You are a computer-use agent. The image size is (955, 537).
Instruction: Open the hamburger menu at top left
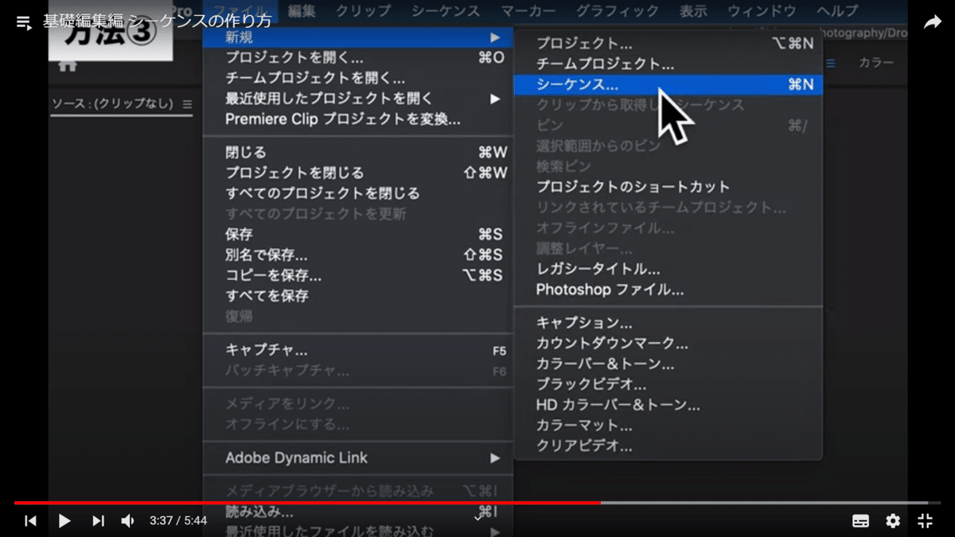pyautogui.click(x=22, y=22)
